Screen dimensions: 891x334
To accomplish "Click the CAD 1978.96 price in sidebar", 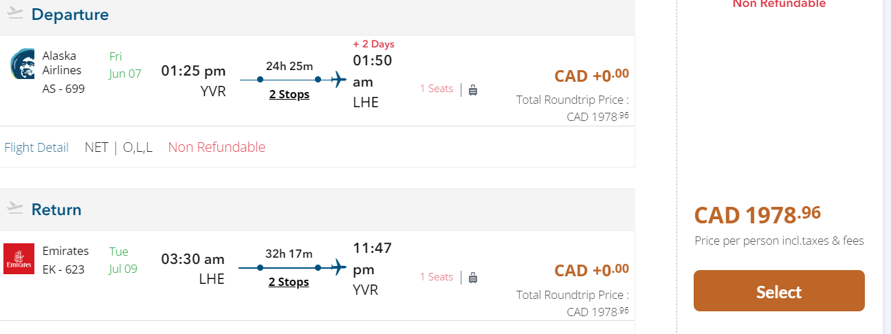I will click(x=757, y=215).
